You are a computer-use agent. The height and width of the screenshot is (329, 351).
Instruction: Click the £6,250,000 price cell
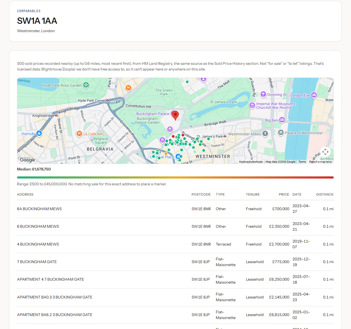click(279, 279)
